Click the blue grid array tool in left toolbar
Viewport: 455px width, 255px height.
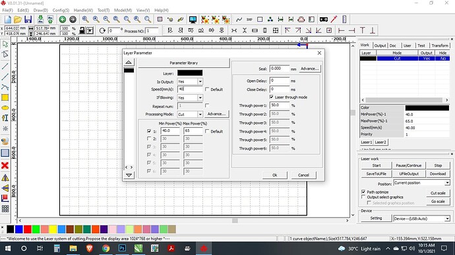pos(5,153)
